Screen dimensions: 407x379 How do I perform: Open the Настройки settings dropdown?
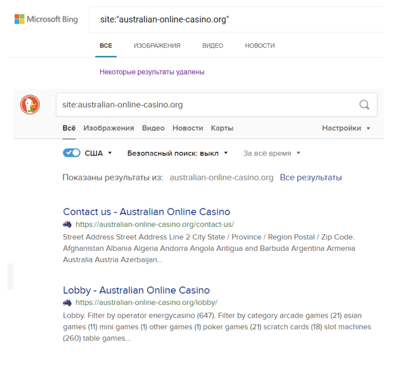pyautogui.click(x=346, y=128)
